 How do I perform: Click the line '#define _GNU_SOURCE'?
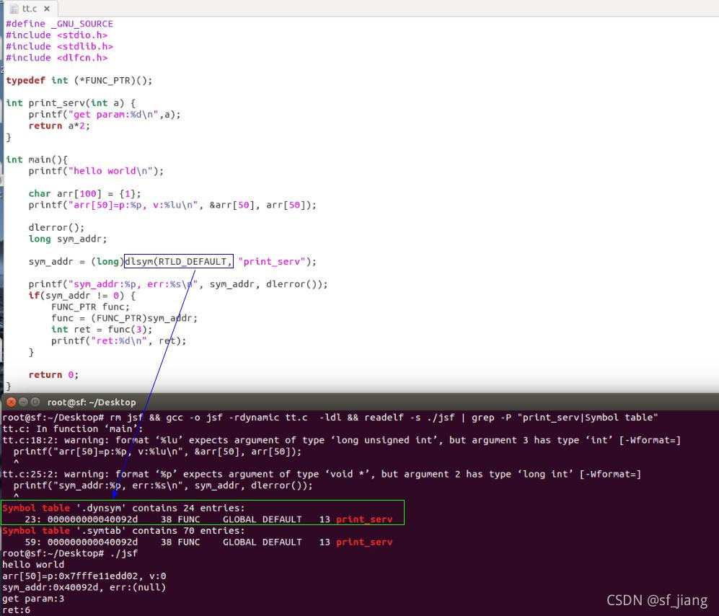(x=59, y=24)
